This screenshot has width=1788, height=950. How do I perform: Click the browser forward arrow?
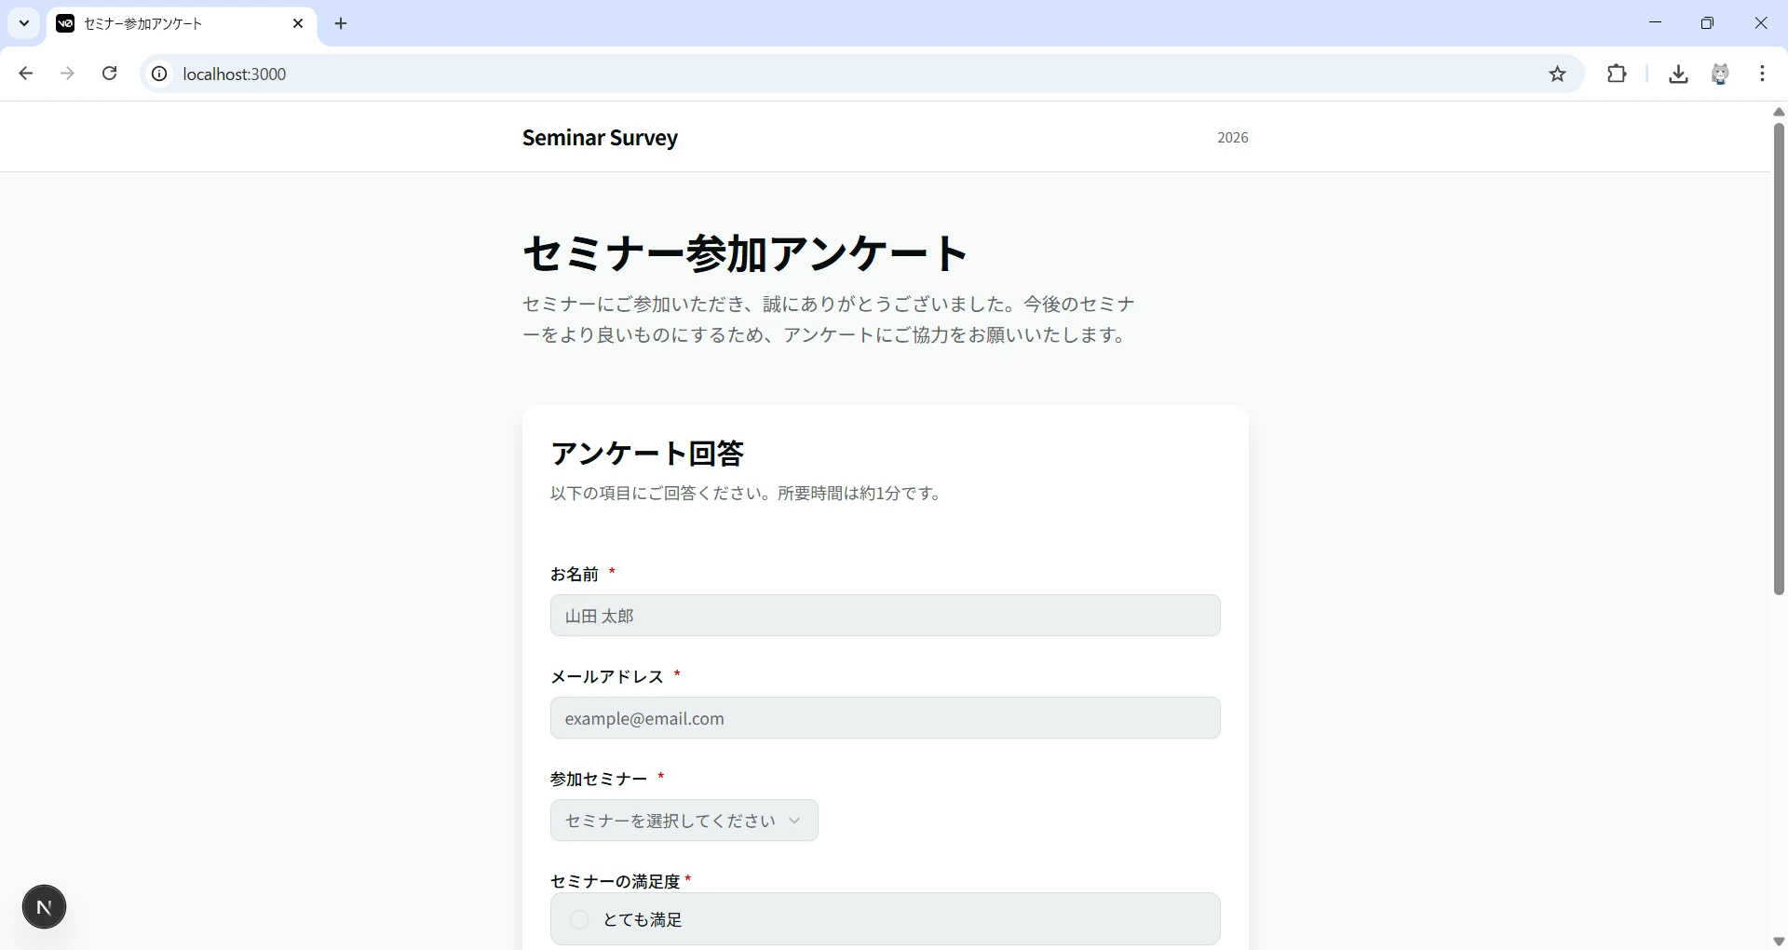(x=67, y=74)
